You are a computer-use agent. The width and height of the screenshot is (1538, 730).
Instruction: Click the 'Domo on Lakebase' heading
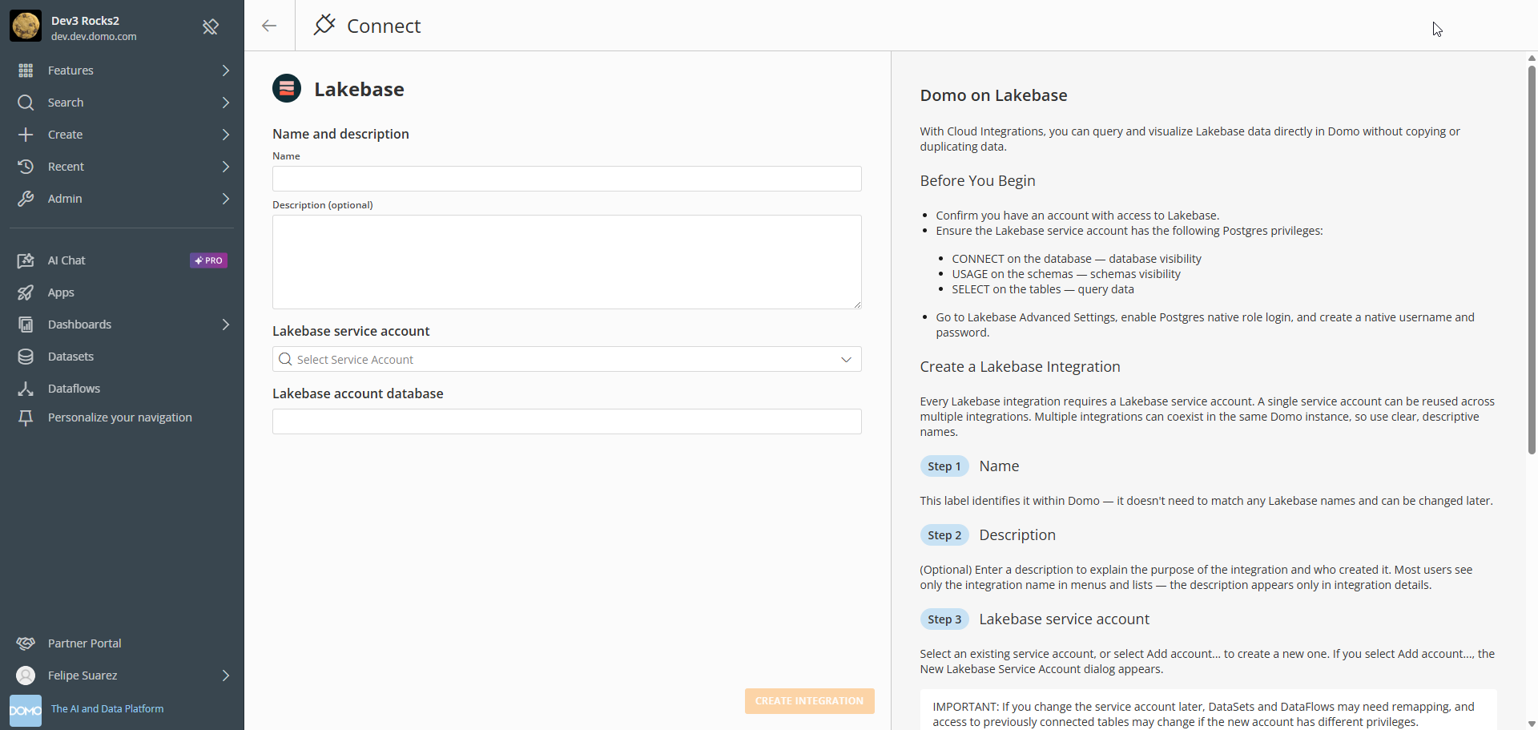[x=993, y=95]
